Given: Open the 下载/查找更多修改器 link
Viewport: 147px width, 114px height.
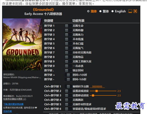Looking at the screenshot, I should click(13, 104).
